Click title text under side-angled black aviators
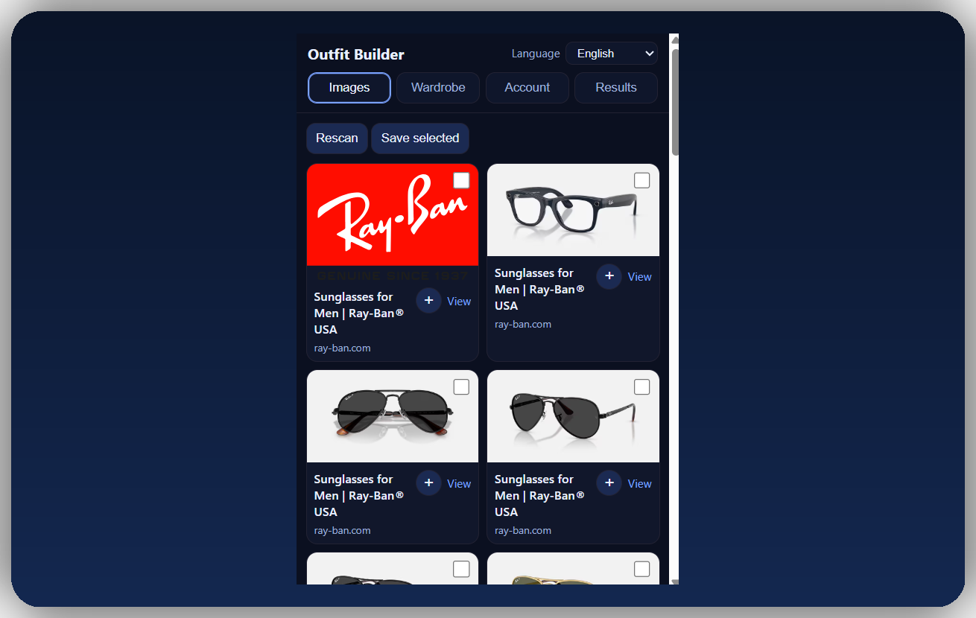The image size is (976, 618). (540, 496)
